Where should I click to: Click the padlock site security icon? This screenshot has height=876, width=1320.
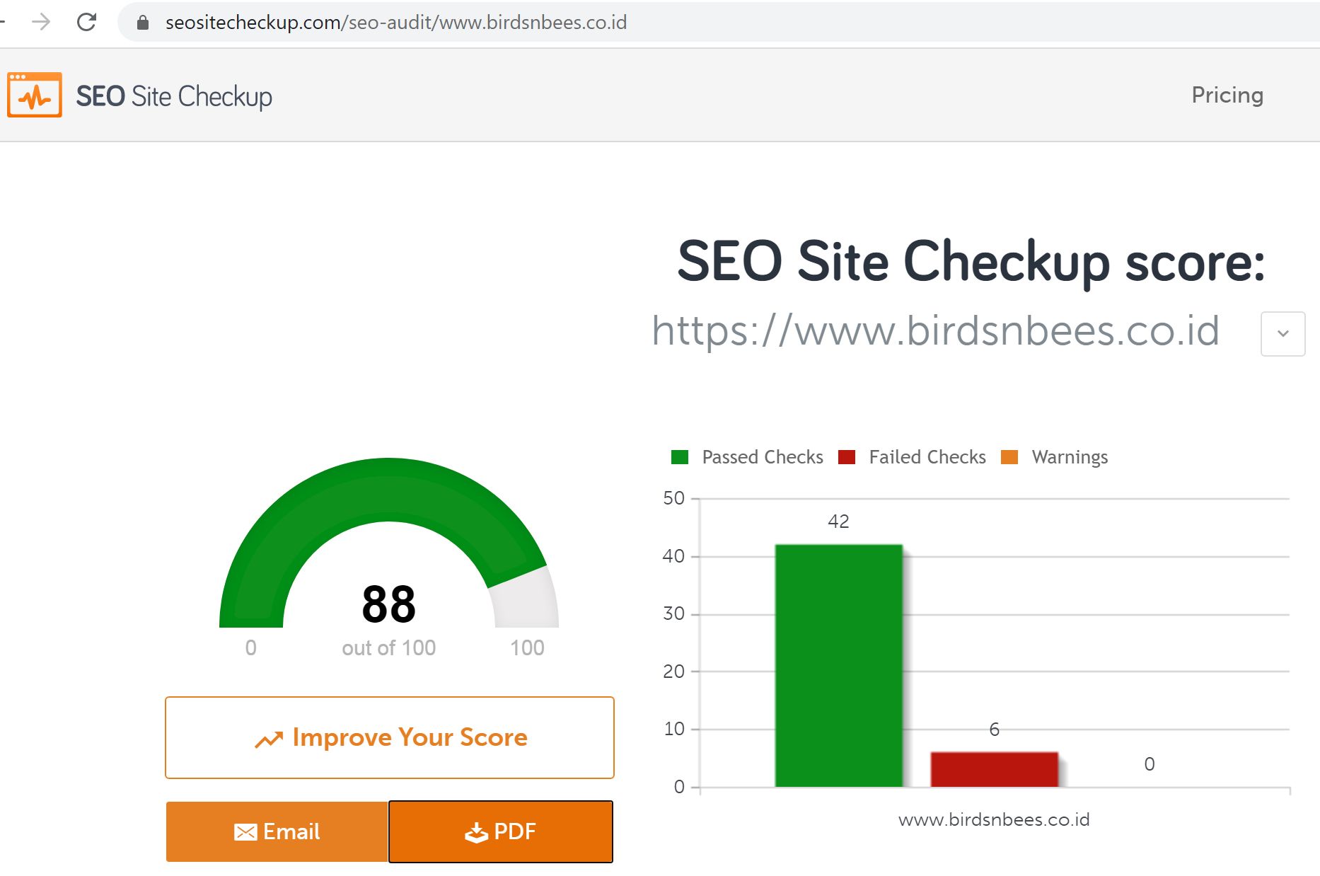143,23
